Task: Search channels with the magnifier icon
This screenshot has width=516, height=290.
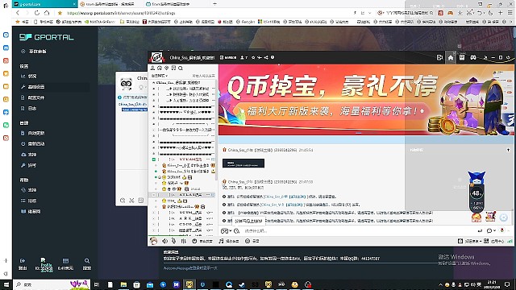Action: coord(181,68)
